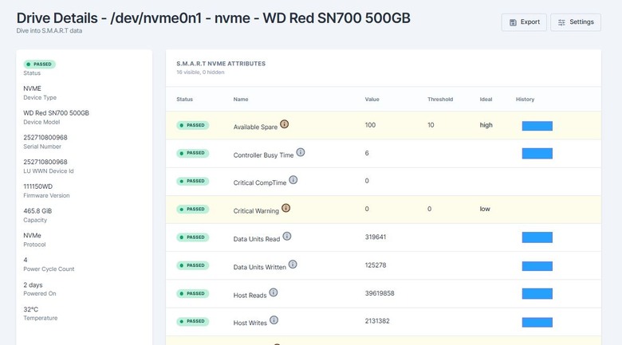Click the Host Reads history bar

(537, 294)
